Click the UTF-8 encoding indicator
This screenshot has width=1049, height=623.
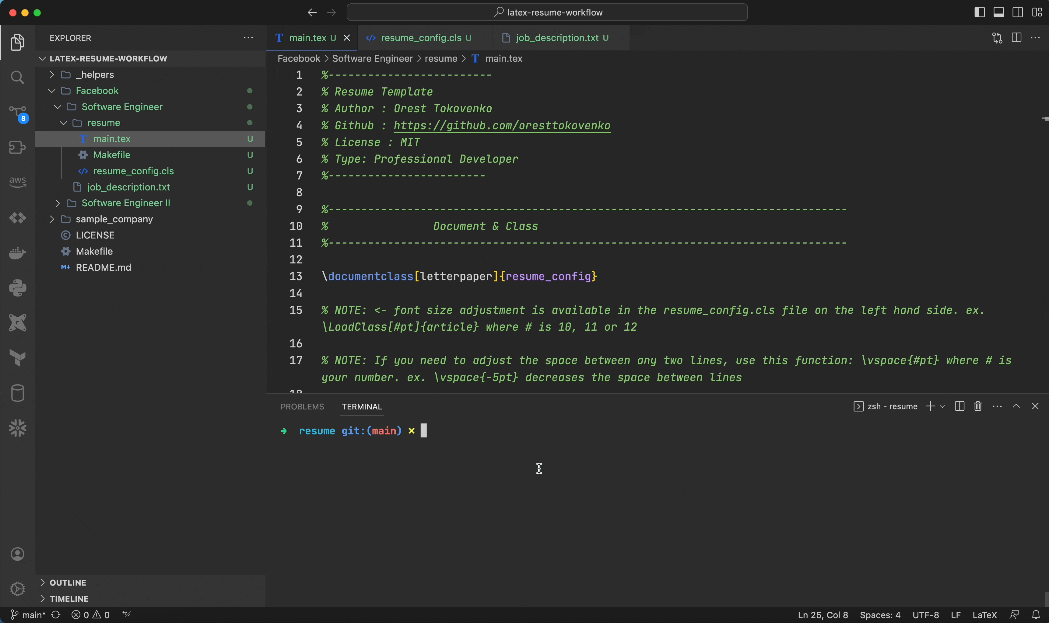925,614
